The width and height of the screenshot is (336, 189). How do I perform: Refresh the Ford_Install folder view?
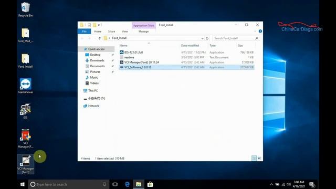pos(207,38)
